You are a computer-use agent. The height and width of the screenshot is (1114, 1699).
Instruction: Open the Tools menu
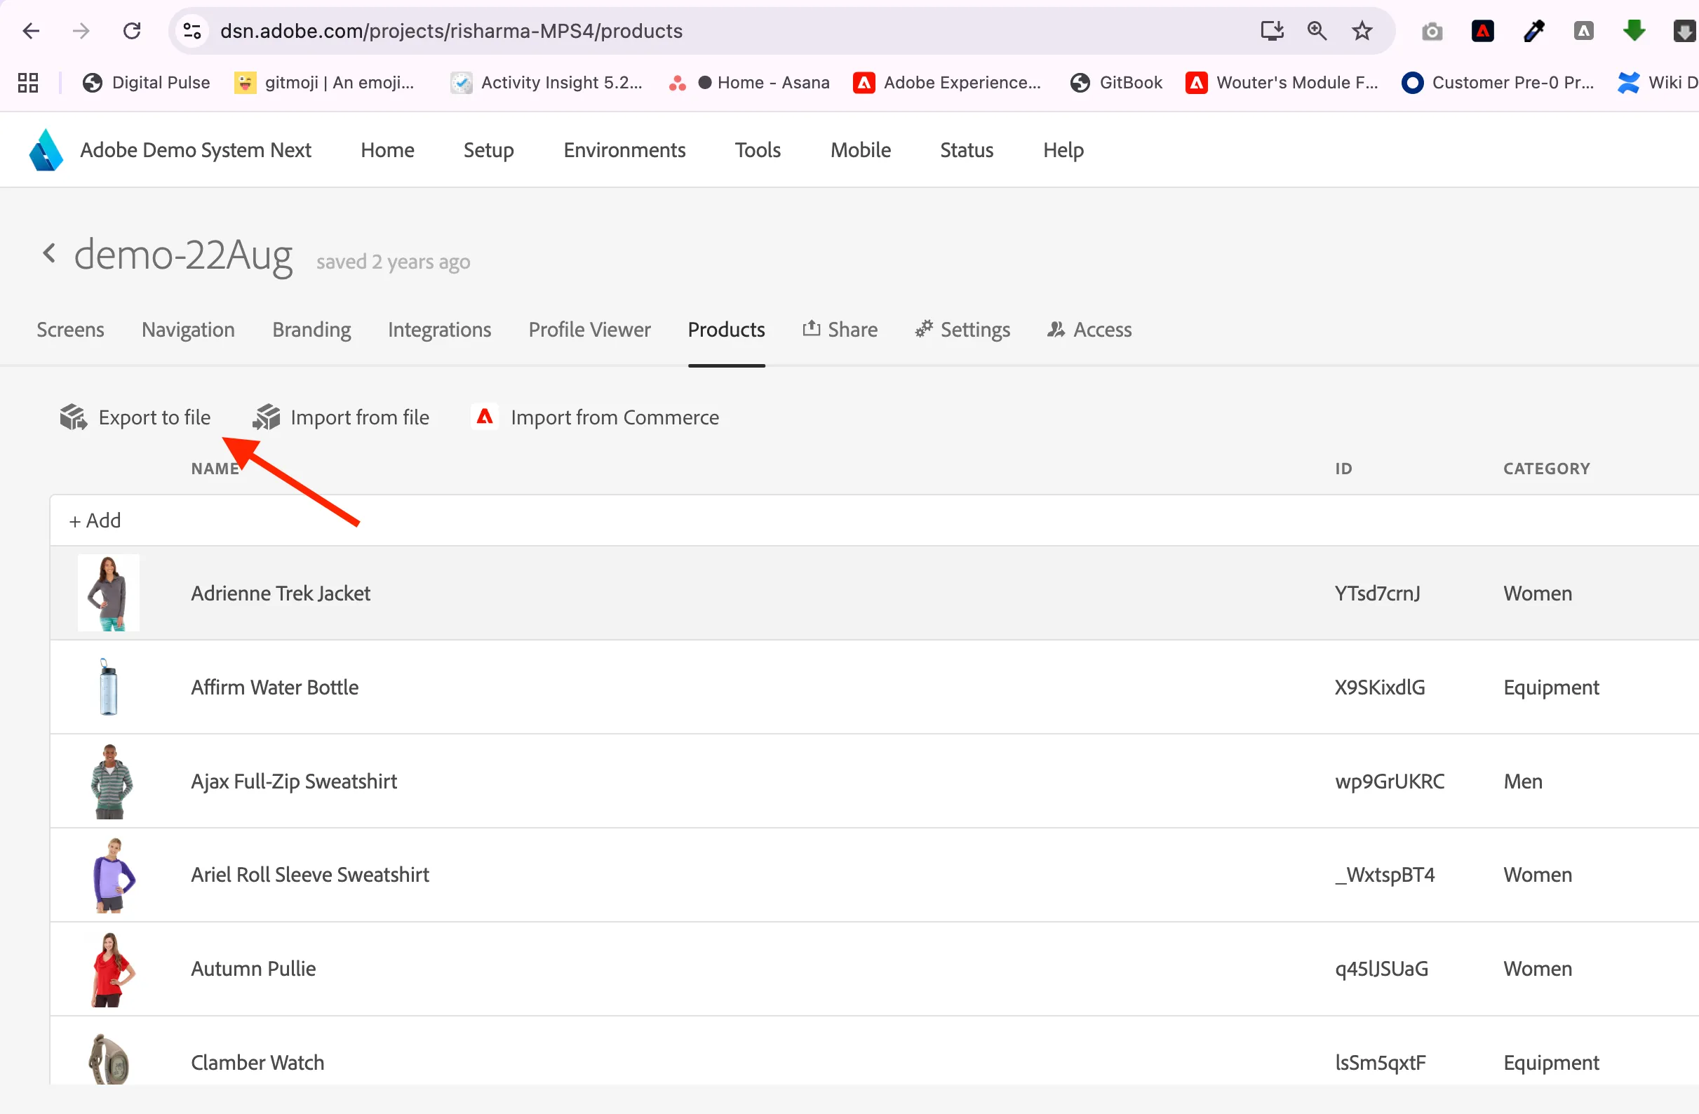click(x=758, y=150)
